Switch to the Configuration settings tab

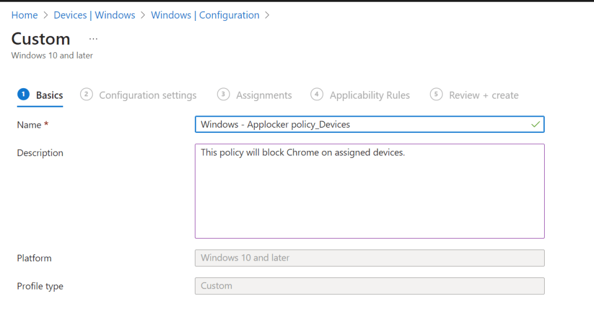pyautogui.click(x=147, y=95)
